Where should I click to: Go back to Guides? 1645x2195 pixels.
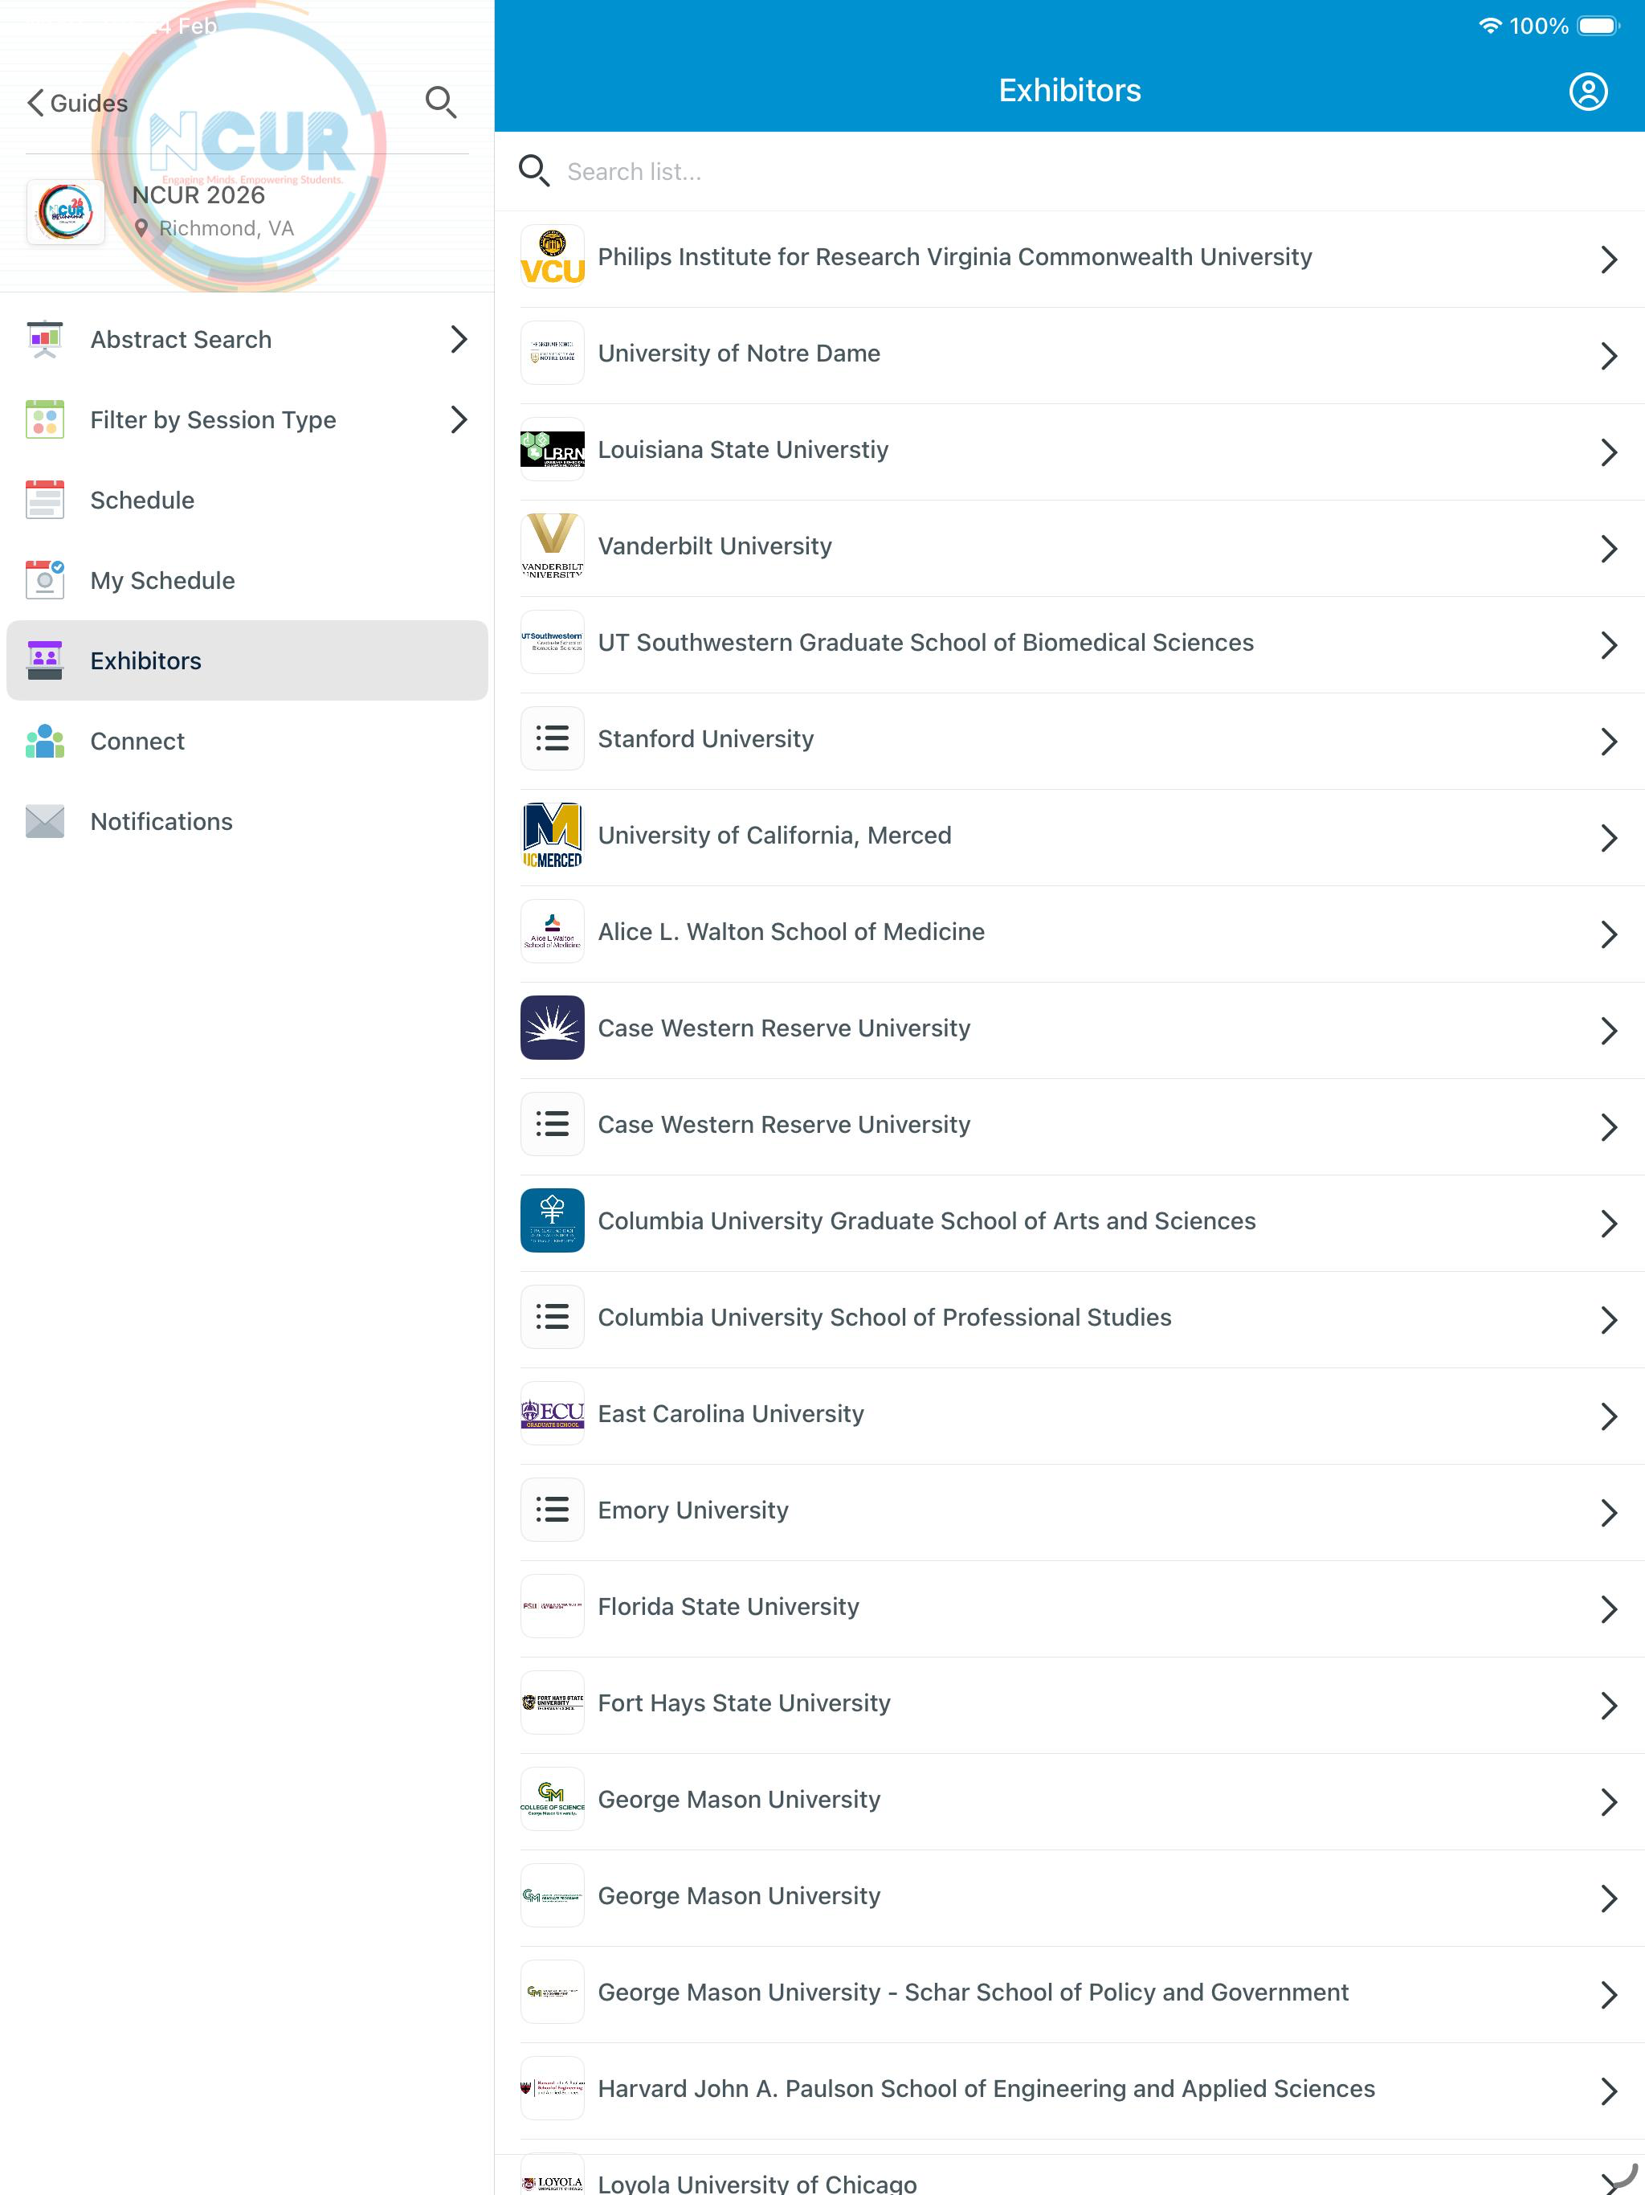(x=77, y=103)
